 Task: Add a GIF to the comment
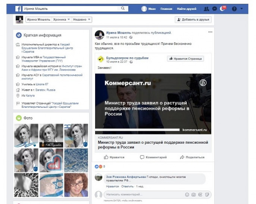(x=200, y=195)
